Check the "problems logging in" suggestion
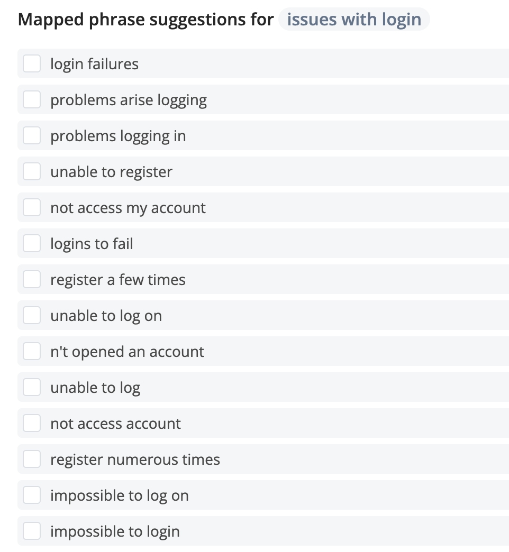Viewport: 509px width, 552px height. [32, 135]
